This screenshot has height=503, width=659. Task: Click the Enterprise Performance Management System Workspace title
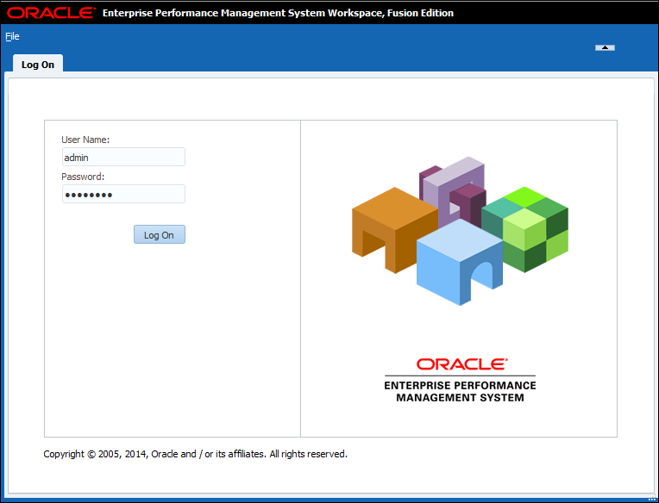pyautogui.click(x=278, y=13)
